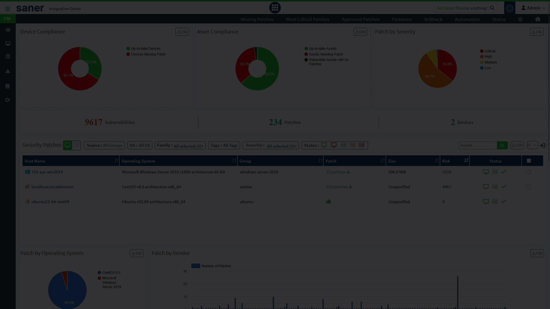Open the Most Critical Patches tab
Screen dimensions: 550x309
point(307,19)
